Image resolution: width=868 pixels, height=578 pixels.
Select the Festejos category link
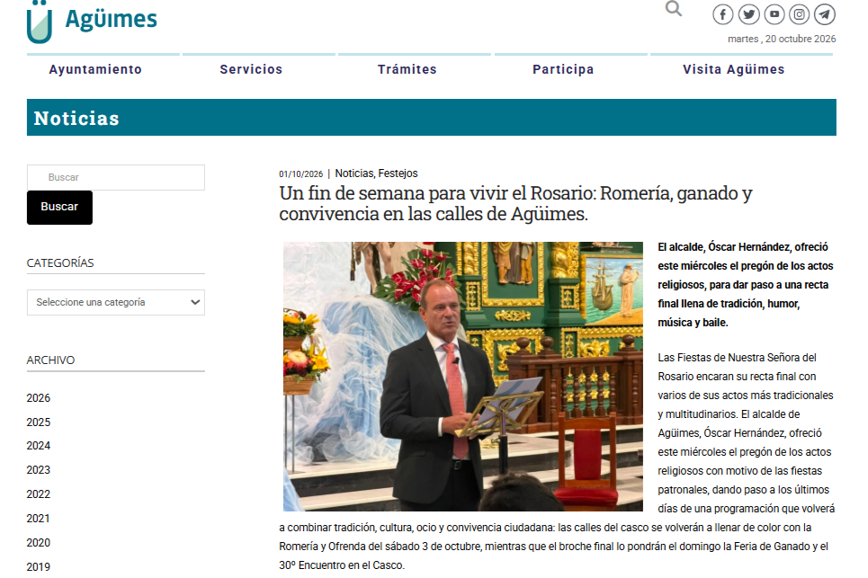click(398, 173)
